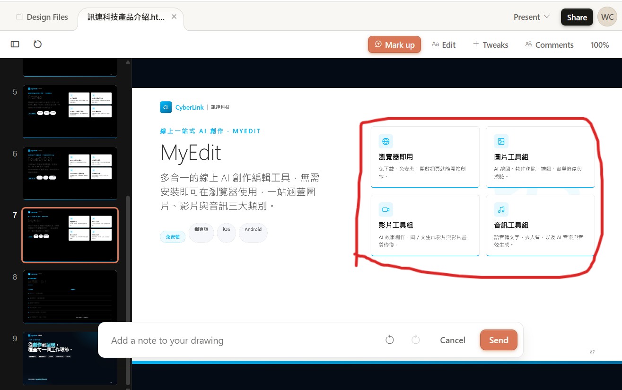Click the Share button
The image size is (622, 390).
point(577,17)
